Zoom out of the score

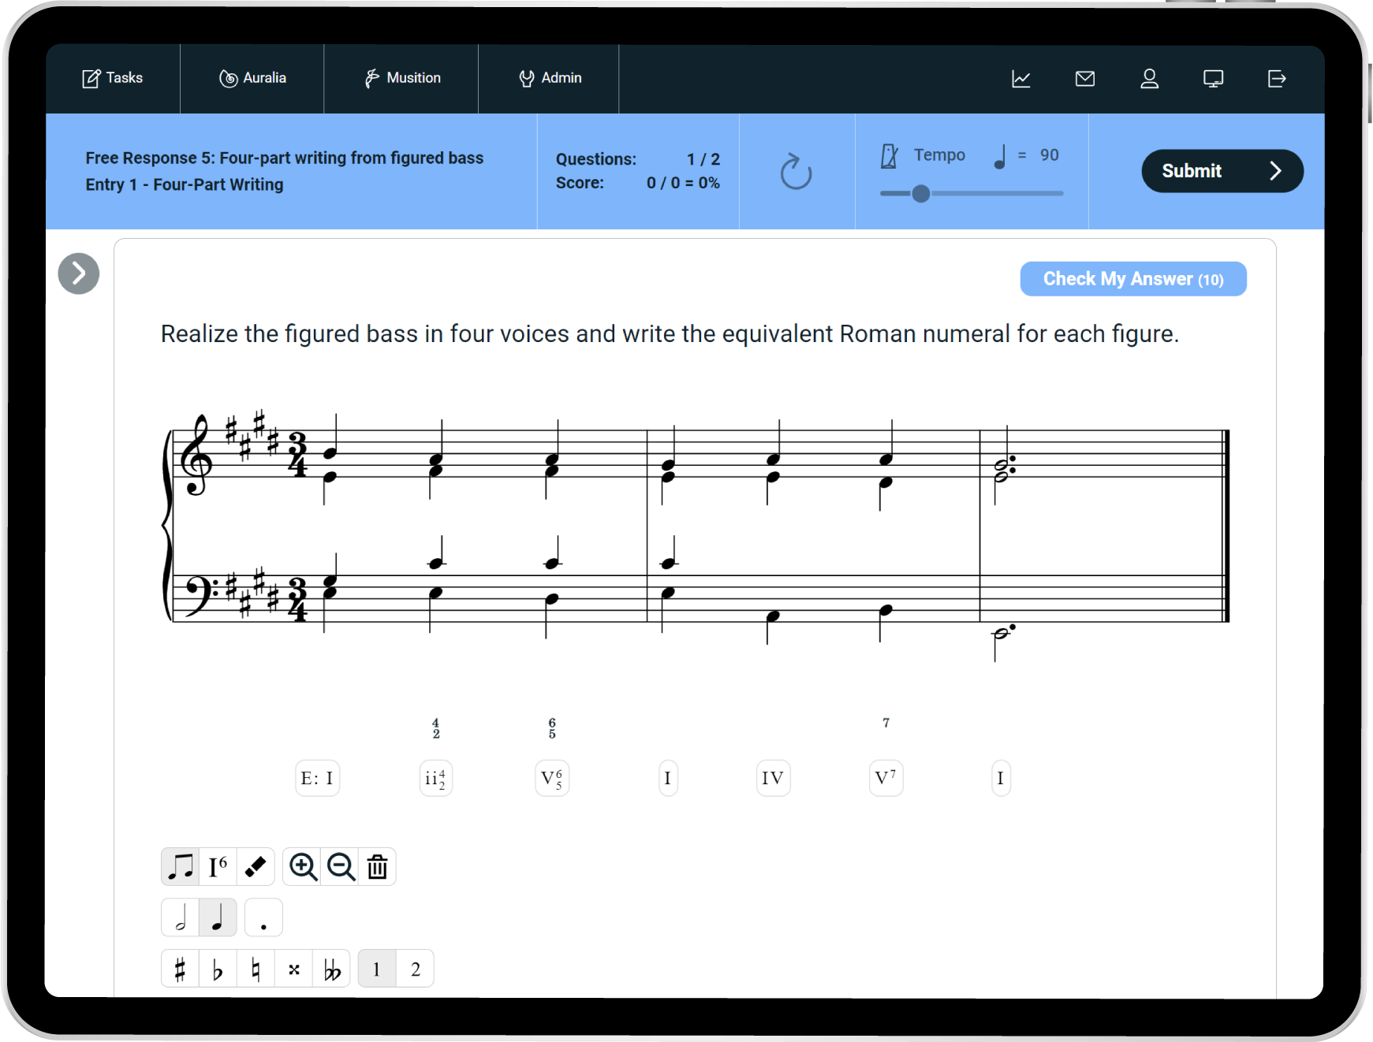pos(341,867)
